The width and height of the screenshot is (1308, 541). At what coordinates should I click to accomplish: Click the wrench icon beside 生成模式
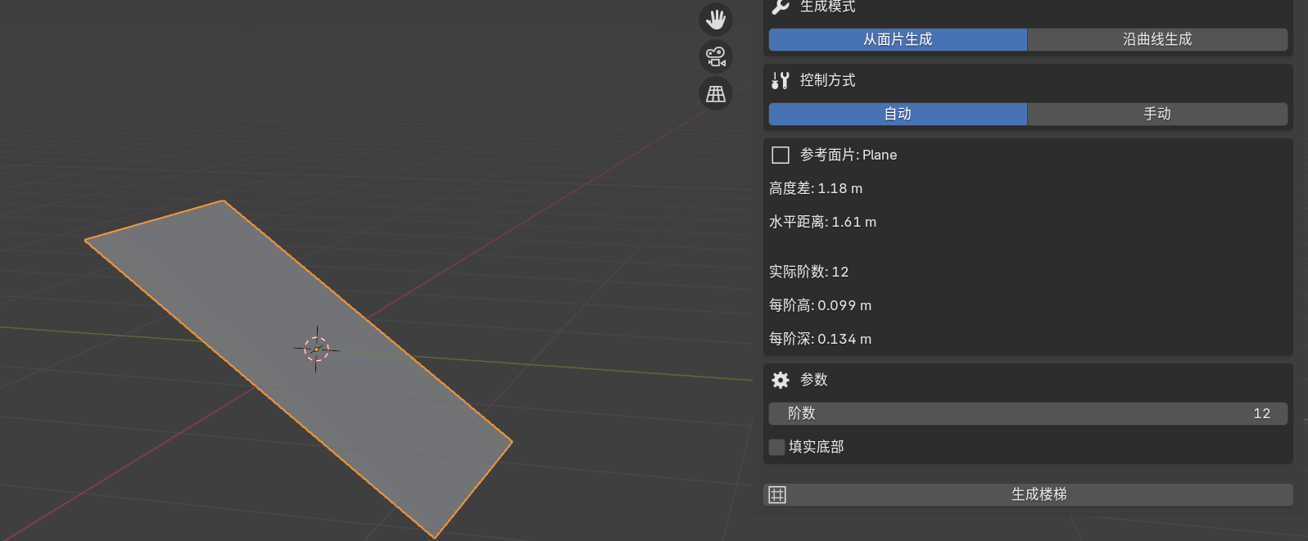[x=781, y=7]
